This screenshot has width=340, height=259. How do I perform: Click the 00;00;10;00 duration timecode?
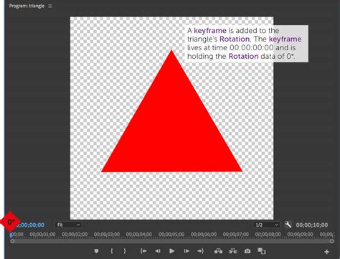[312, 225]
